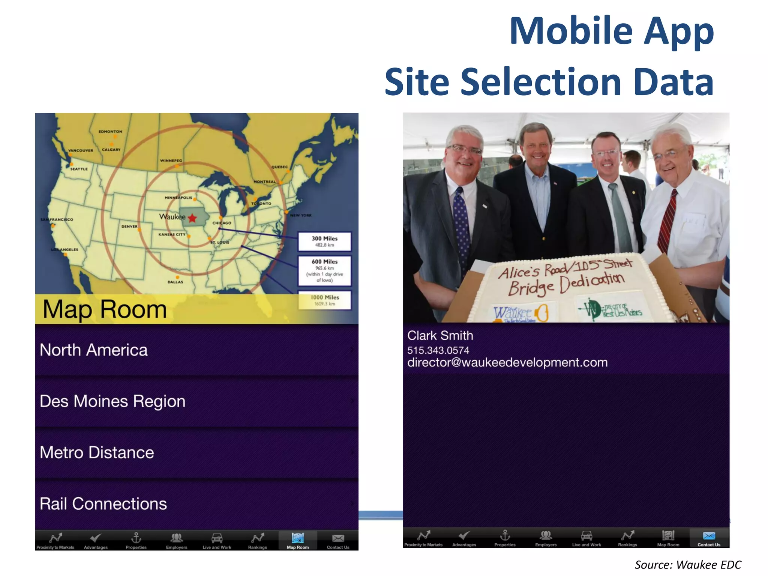Viewport: 768px width, 576px height.
Task: Tap the 1000 Miles distance label
Action: click(x=325, y=300)
